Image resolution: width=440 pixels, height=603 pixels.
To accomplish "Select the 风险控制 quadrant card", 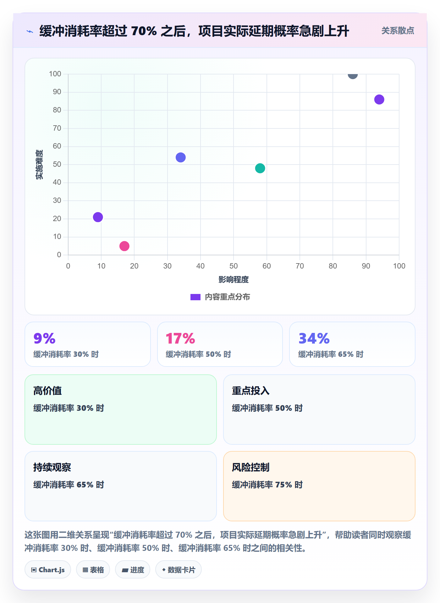I will click(319, 486).
